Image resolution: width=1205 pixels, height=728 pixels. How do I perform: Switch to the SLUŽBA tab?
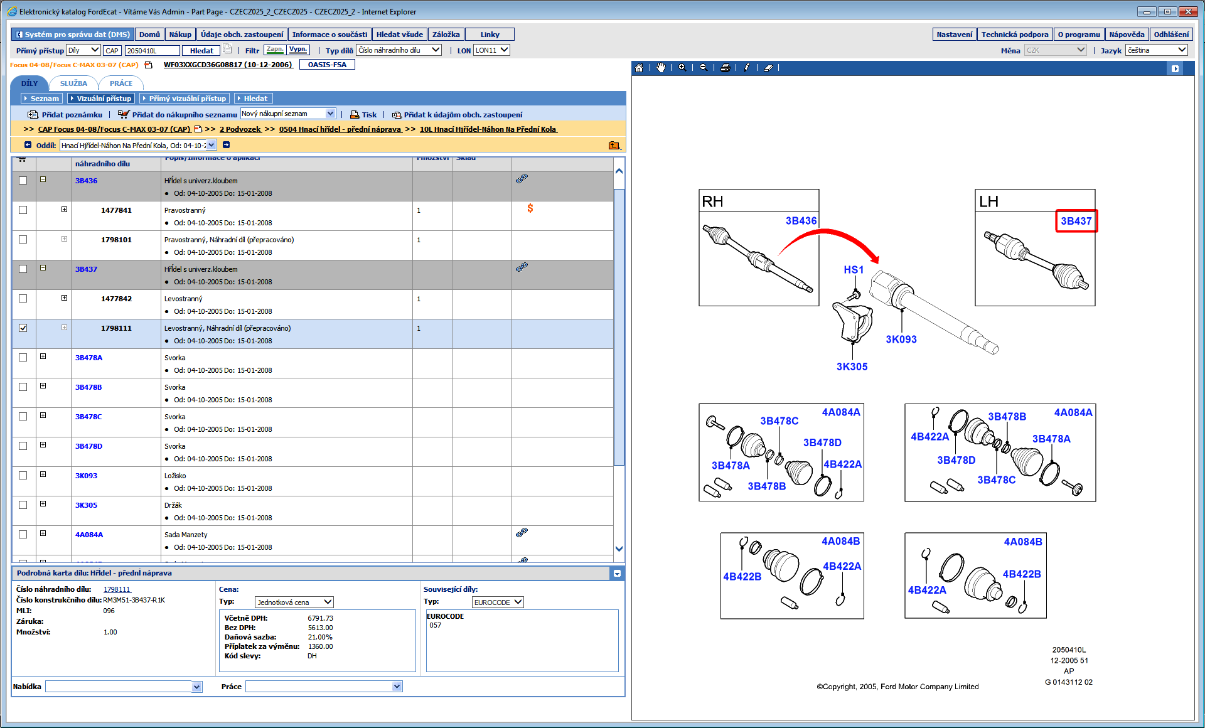click(x=73, y=83)
